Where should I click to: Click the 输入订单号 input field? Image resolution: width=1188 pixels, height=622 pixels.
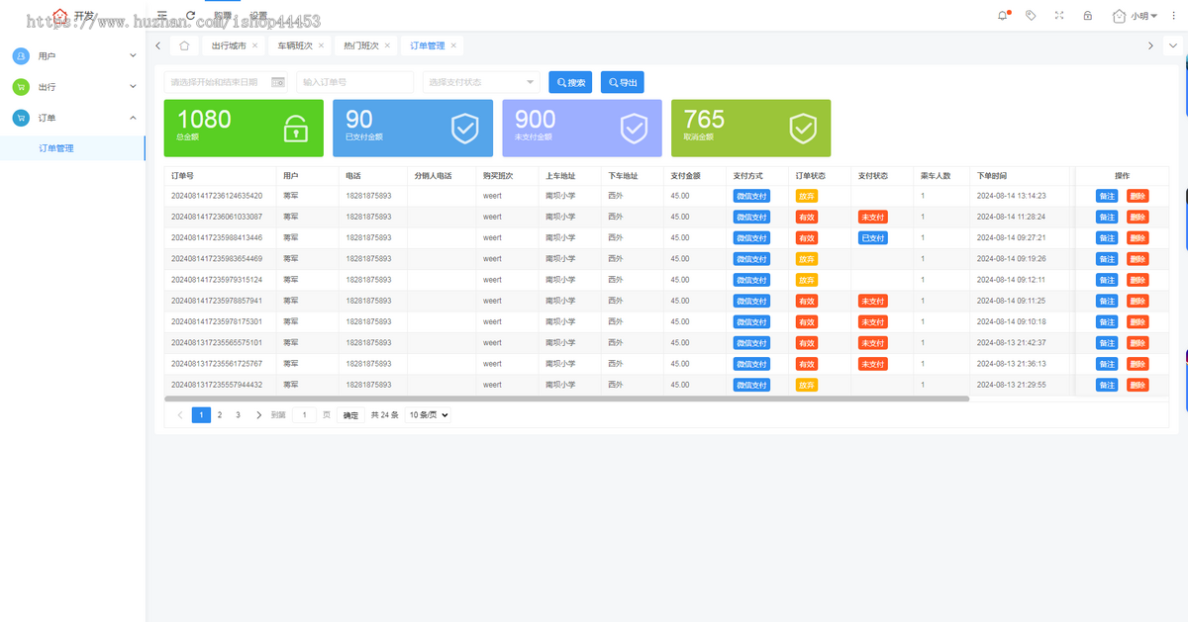354,82
